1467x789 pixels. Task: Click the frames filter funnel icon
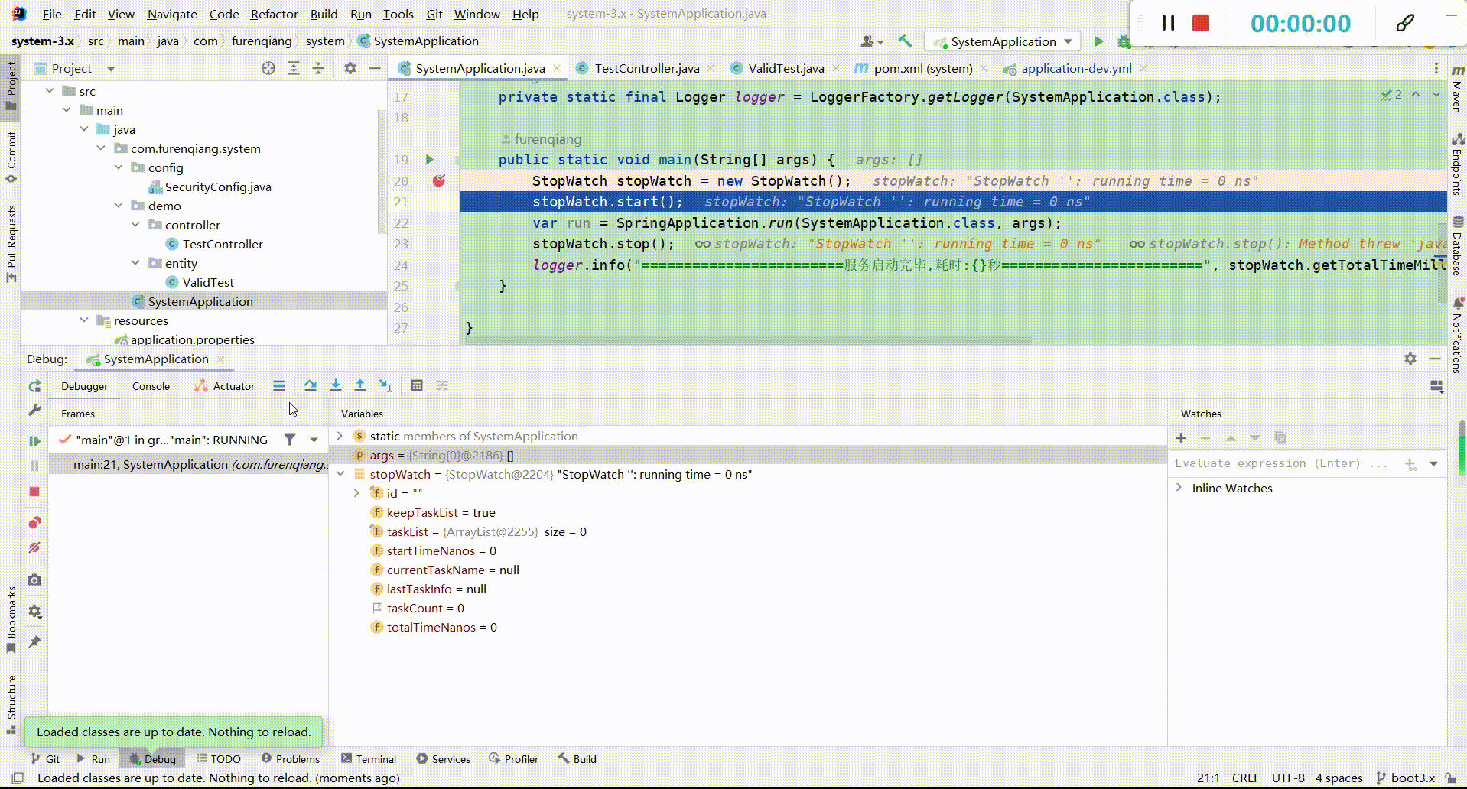(290, 440)
